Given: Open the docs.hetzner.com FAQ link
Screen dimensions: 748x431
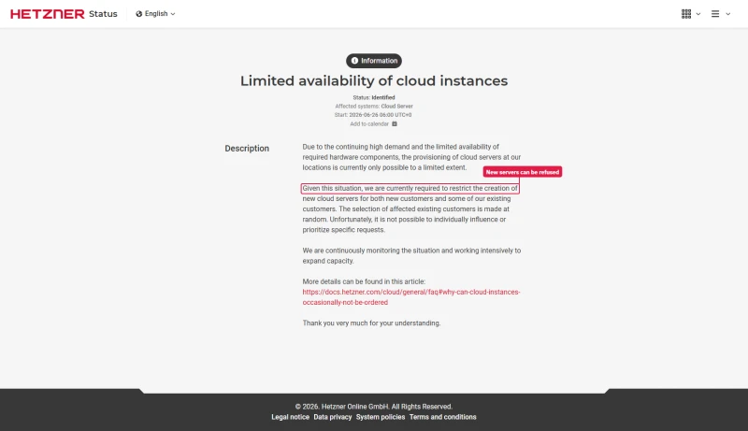Looking at the screenshot, I should (411, 297).
